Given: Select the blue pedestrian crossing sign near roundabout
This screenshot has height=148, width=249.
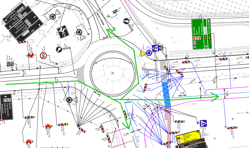Looking at the screenshot, I should (x=155, y=48).
